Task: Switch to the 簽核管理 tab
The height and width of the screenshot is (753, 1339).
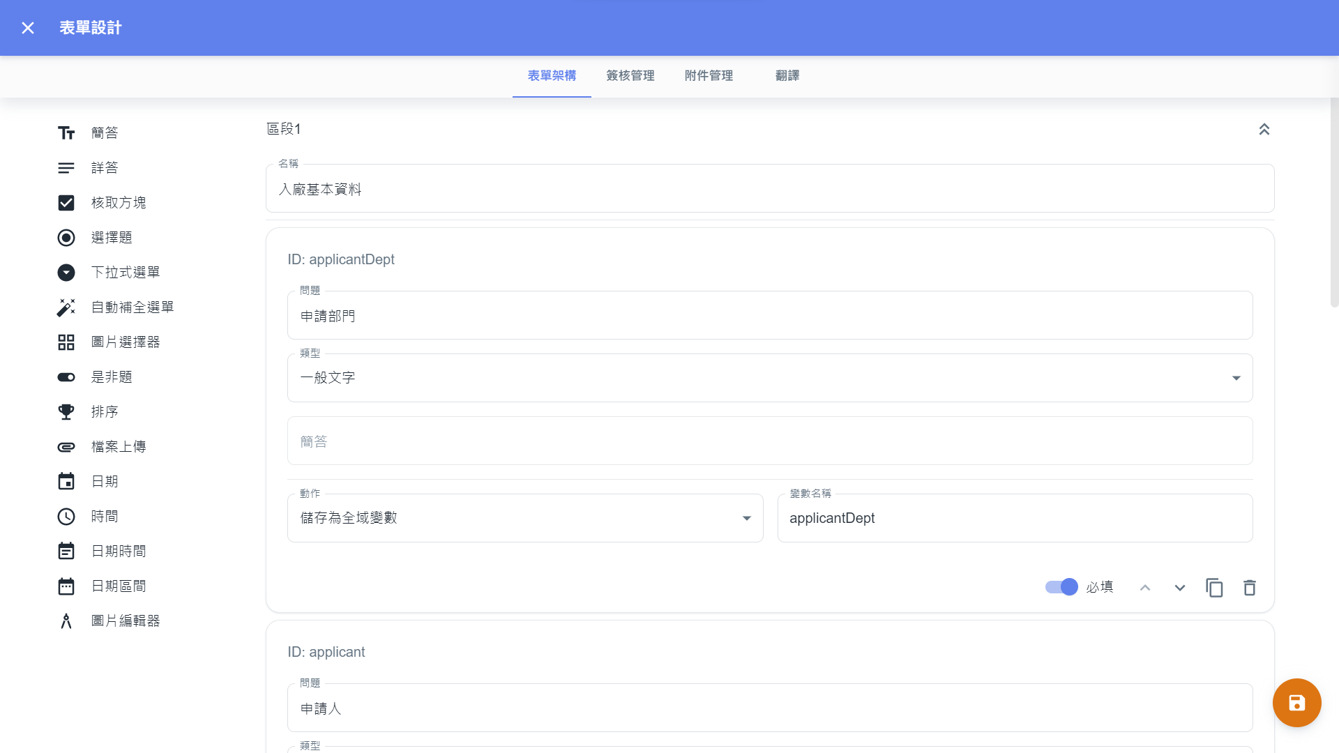Action: click(x=630, y=75)
